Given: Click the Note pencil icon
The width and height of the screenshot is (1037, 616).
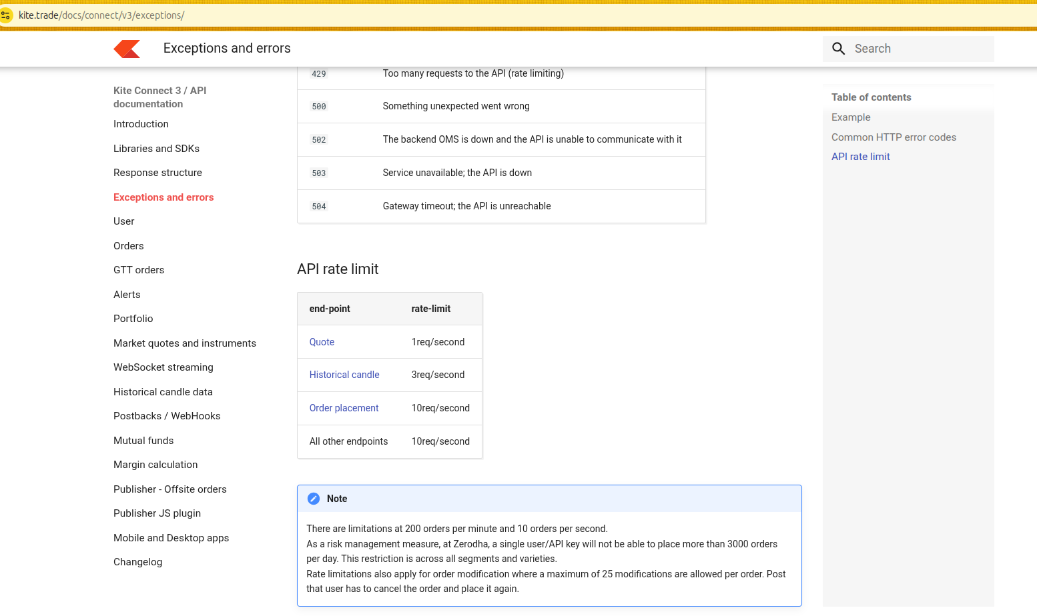Looking at the screenshot, I should [x=314, y=499].
